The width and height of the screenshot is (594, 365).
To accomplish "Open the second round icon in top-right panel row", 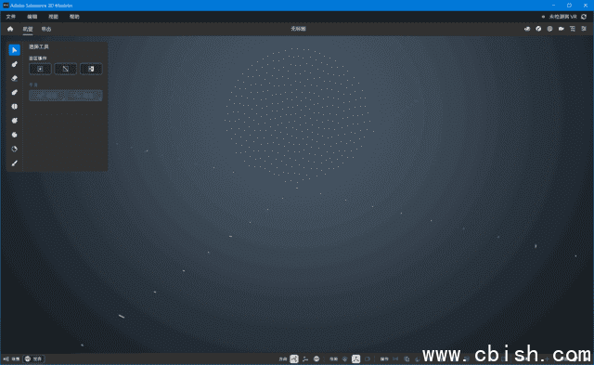I will 538,29.
